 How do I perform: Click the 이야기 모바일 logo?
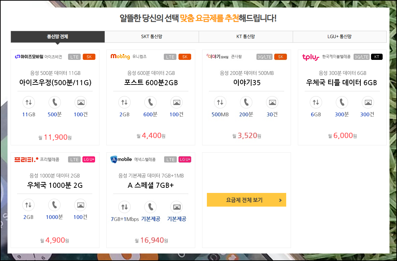pyautogui.click(x=217, y=56)
